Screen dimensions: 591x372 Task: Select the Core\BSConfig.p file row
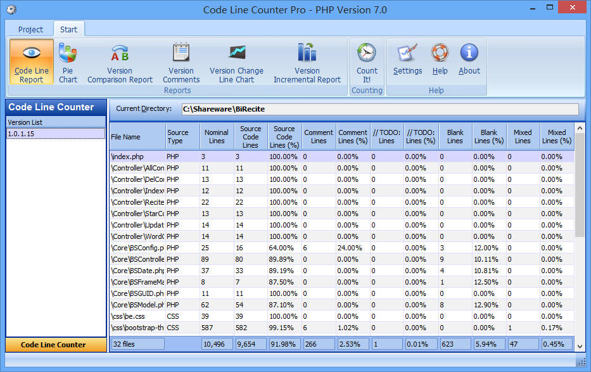tap(137, 248)
